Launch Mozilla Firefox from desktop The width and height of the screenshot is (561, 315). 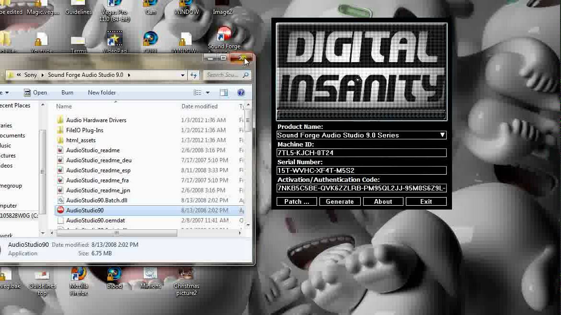[79, 282]
